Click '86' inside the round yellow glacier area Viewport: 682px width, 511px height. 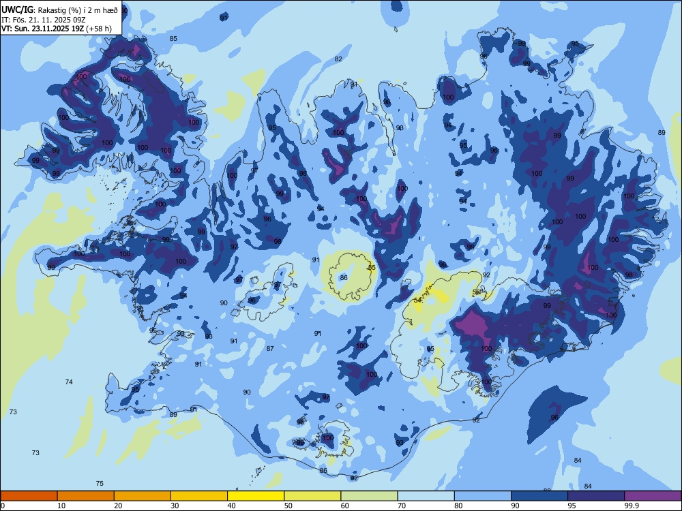click(344, 278)
